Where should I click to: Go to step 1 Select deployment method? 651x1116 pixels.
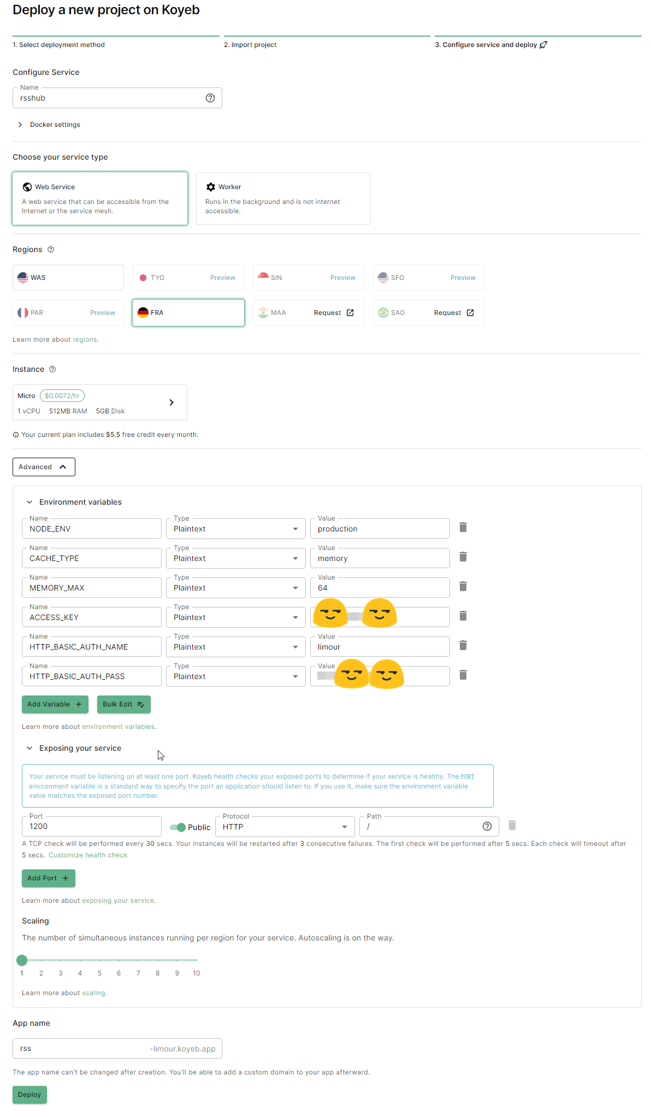[59, 45]
